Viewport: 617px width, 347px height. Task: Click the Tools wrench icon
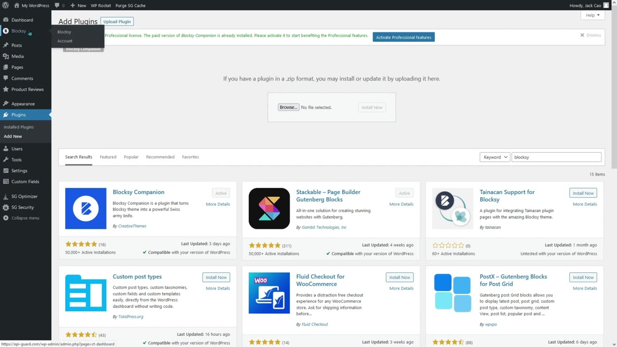[6, 160]
